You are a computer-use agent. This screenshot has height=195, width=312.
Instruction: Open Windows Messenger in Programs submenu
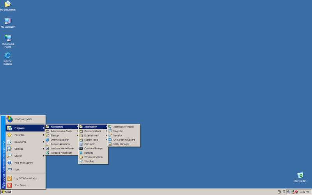coord(62,153)
